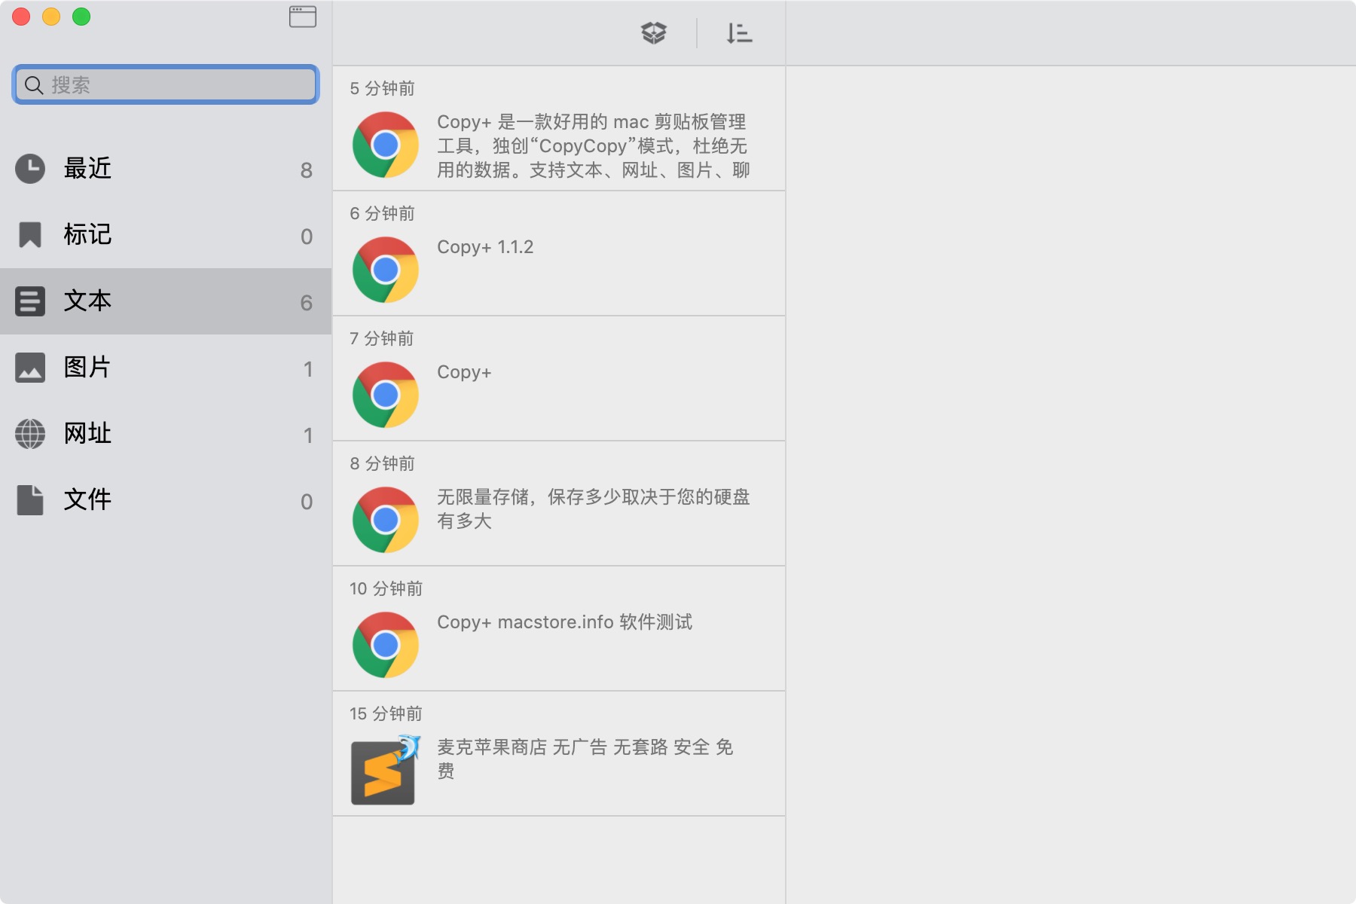Maximize window with green button
The width and height of the screenshot is (1356, 904).
tap(81, 17)
